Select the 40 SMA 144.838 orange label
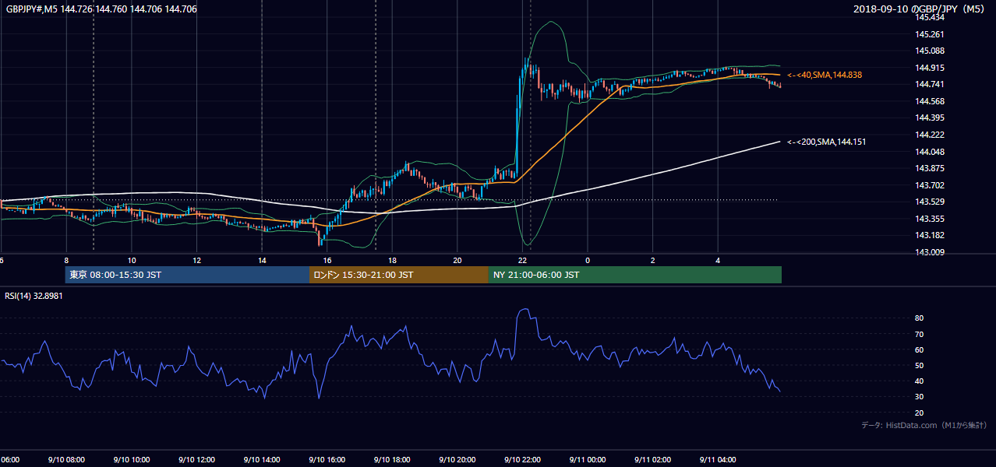996x467 pixels. 825,75
